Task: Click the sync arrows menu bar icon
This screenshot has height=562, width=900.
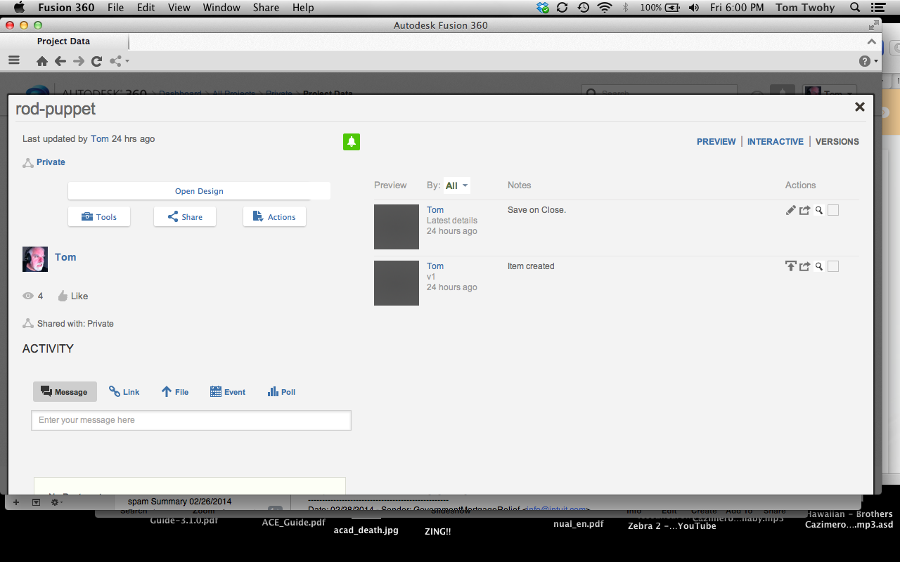Action: (562, 8)
